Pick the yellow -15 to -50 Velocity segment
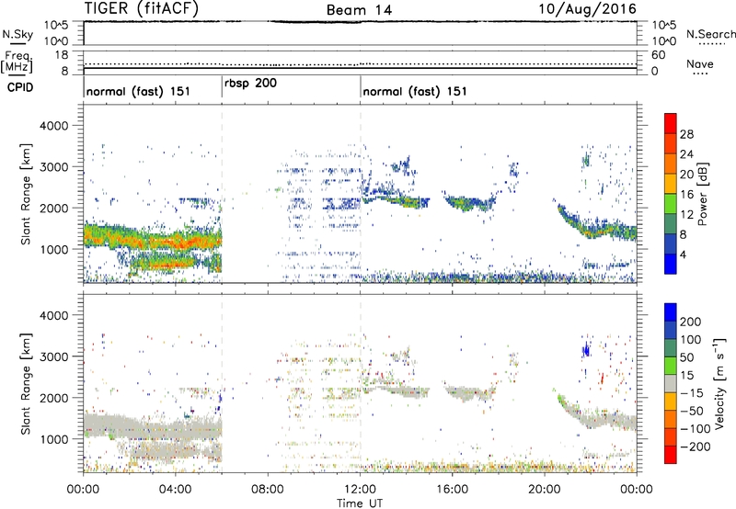Screen dimensions: 736x509 pyautogui.click(x=671, y=402)
